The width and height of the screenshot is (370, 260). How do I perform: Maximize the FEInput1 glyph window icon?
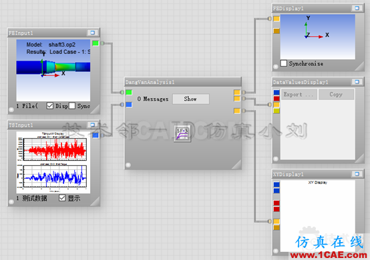[92, 33]
